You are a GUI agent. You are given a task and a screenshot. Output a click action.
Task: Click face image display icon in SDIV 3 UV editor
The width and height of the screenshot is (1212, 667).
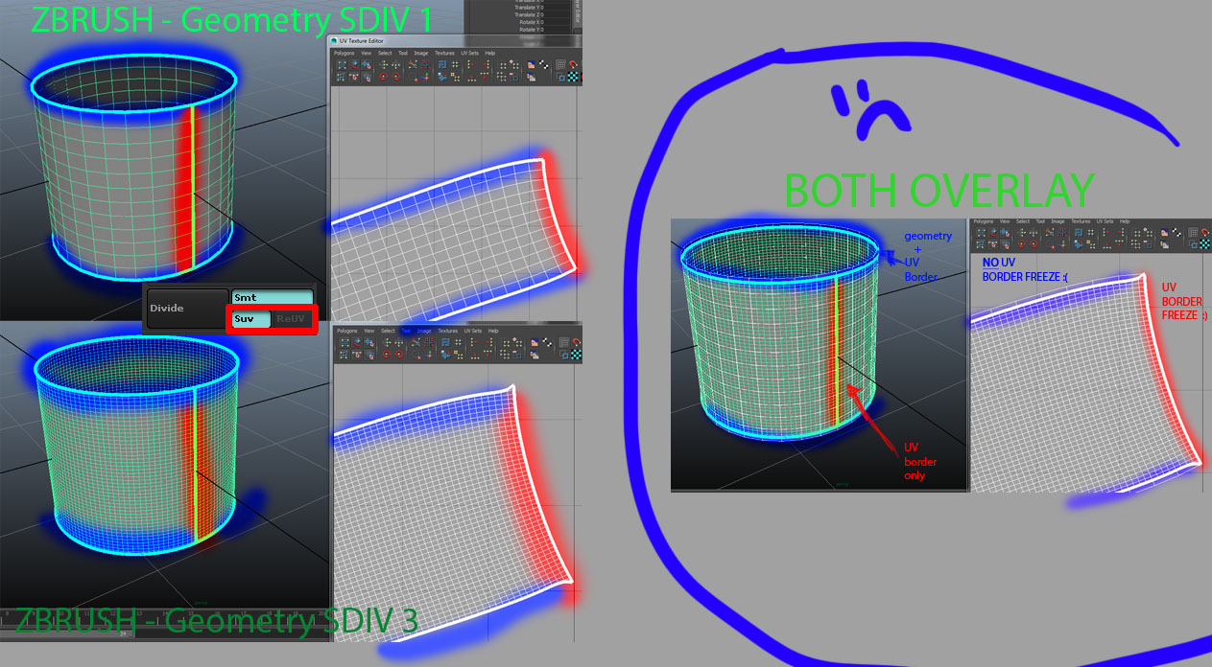coord(535,342)
